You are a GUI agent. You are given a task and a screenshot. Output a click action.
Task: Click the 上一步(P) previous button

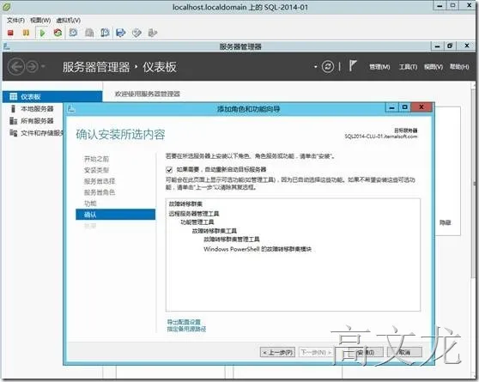[277, 352]
